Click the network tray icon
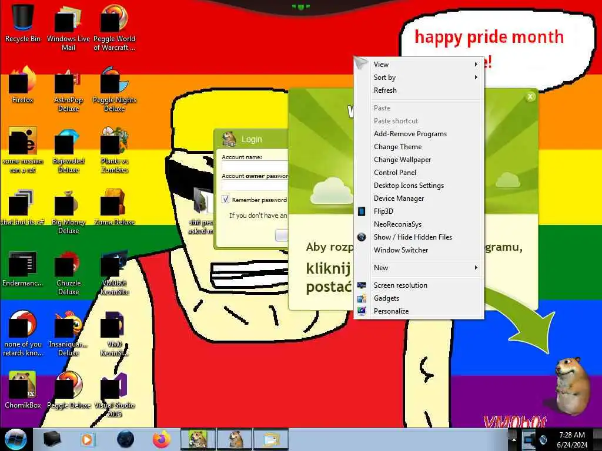 point(529,439)
